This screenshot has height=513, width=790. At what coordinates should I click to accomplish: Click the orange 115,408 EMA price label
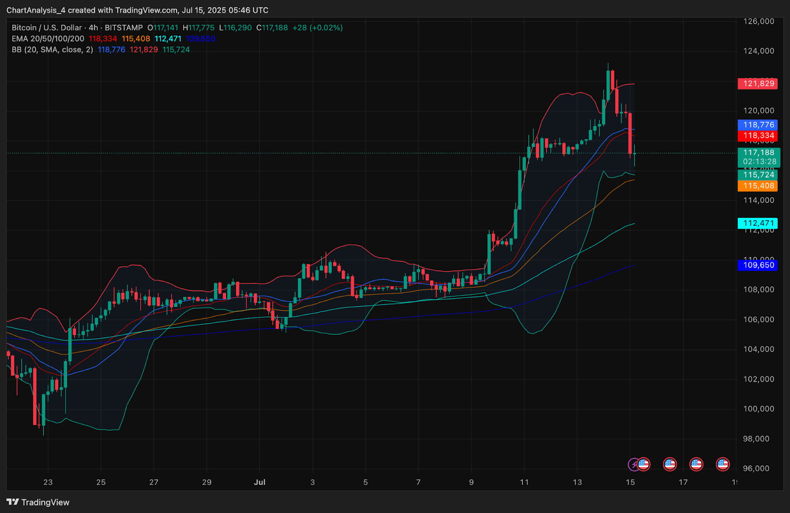757,186
